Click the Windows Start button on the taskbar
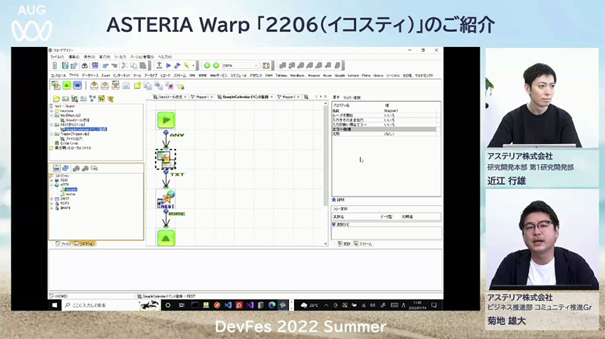The image size is (605, 339). (x=55, y=305)
